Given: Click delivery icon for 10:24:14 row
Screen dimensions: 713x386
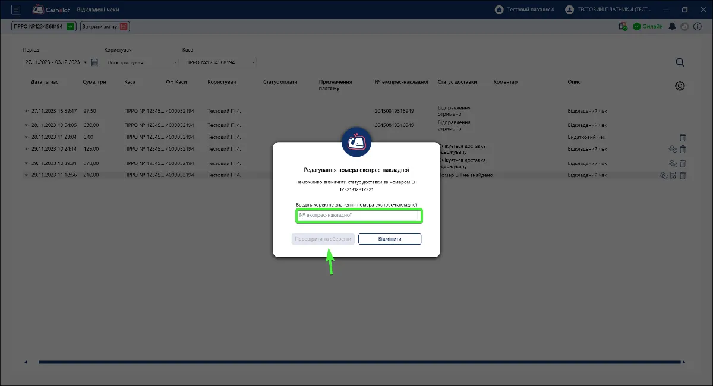Looking at the screenshot, I should pos(673,148).
